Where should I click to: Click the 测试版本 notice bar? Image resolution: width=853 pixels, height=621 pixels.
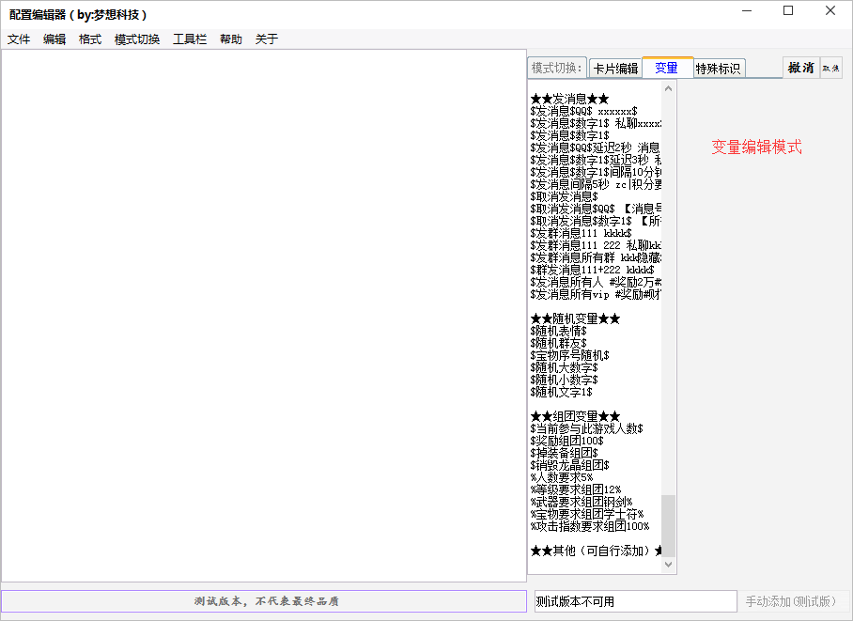tap(264, 600)
